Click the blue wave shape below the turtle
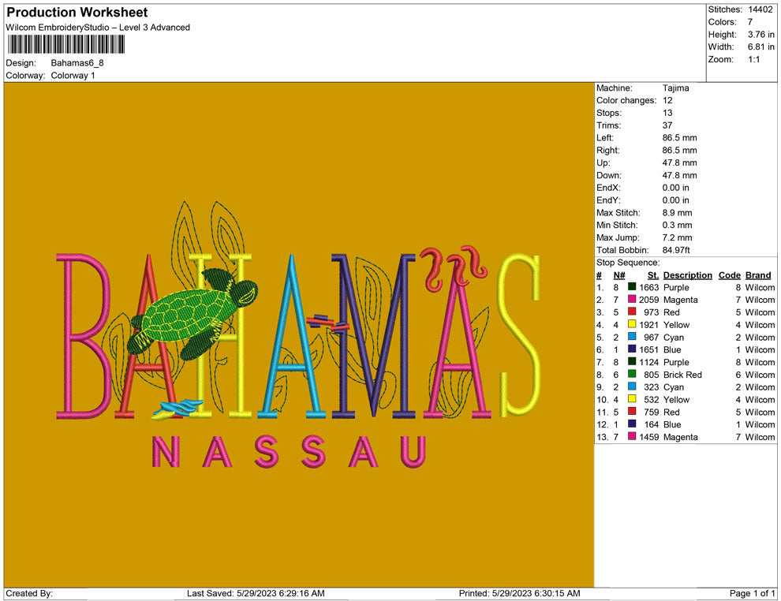Image resolution: width=781 pixels, height=601 pixels. pyautogui.click(x=181, y=407)
